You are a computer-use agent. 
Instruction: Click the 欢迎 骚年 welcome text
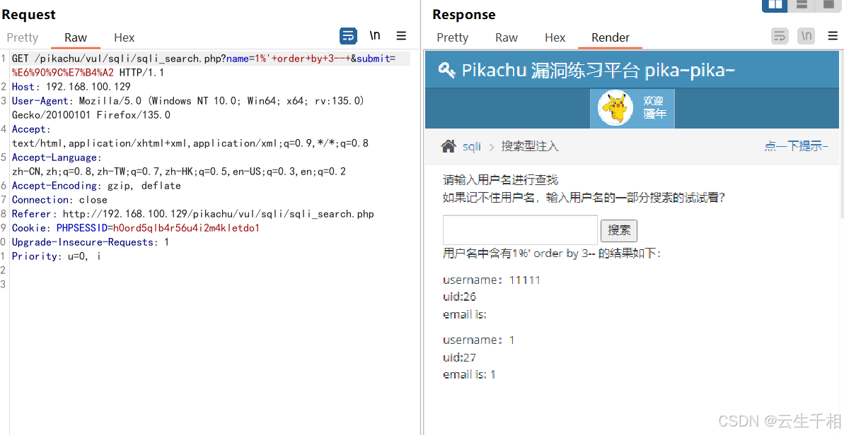click(x=654, y=108)
